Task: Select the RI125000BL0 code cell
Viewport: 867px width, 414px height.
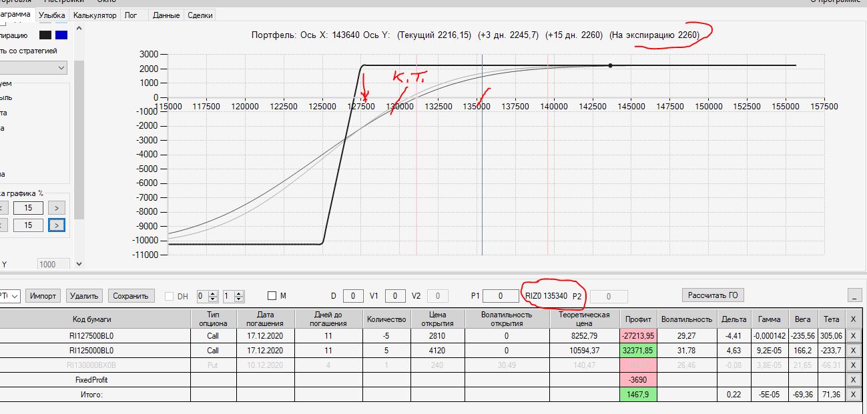Action: tap(95, 351)
